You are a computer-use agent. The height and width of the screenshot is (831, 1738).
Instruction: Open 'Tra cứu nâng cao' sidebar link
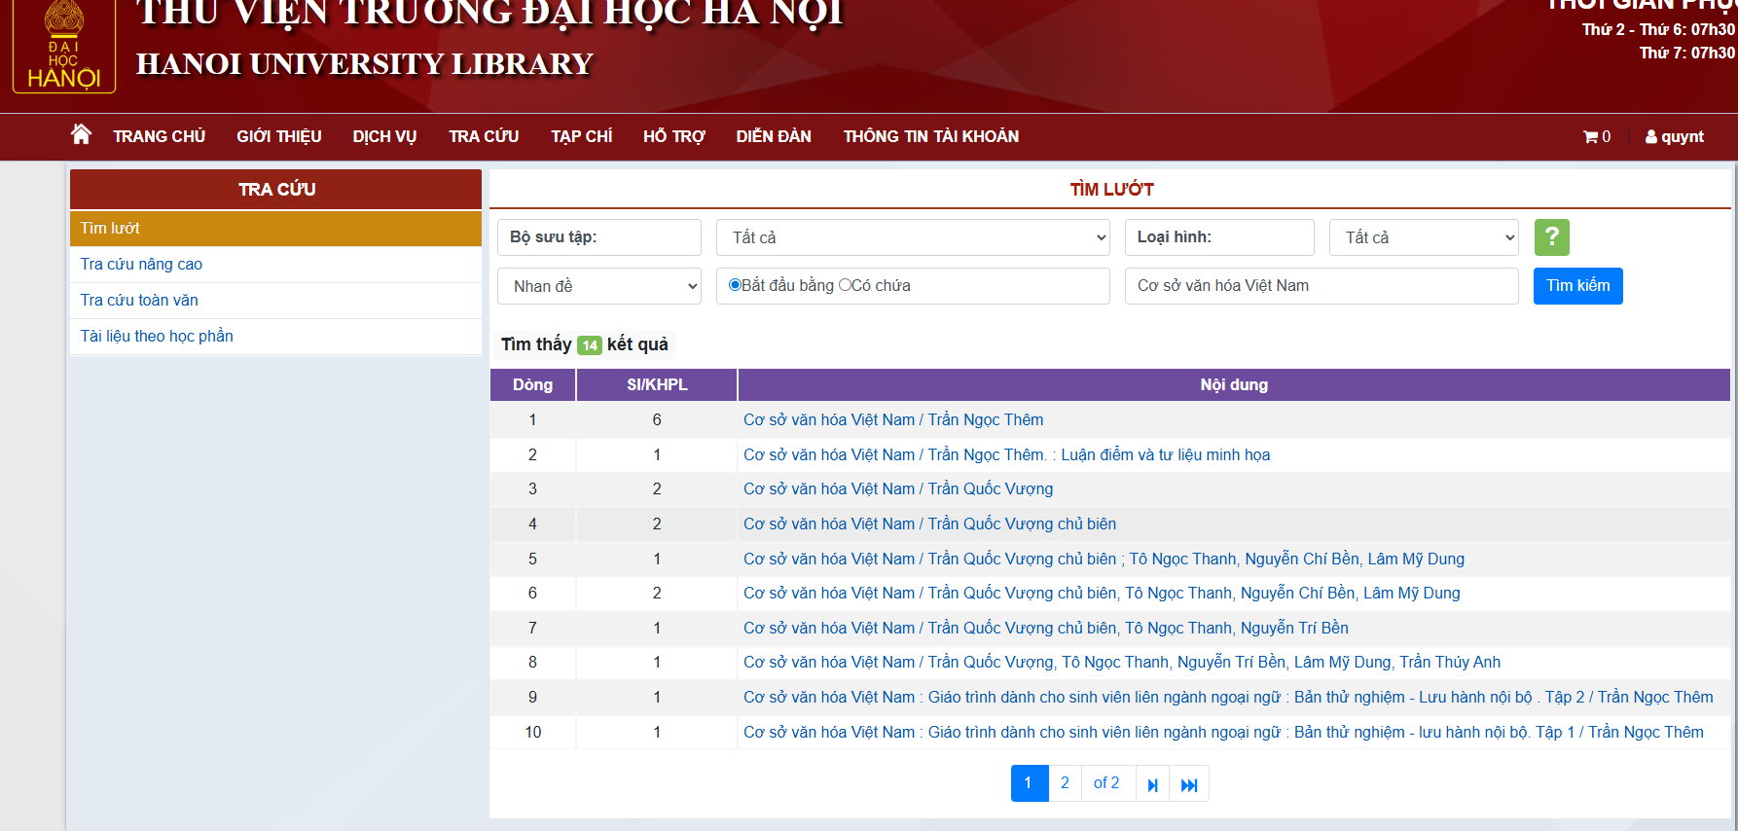coord(141,264)
